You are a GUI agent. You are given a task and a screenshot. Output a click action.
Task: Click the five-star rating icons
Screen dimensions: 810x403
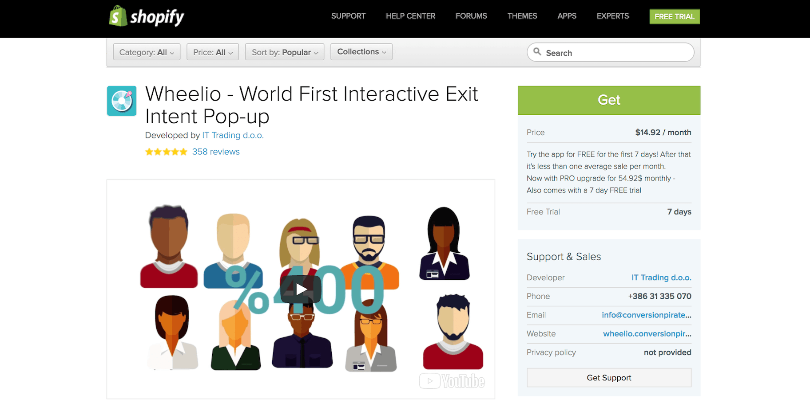166,152
